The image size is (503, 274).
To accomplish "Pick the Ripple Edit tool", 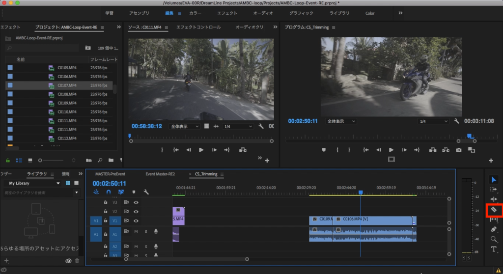I will (x=494, y=199).
